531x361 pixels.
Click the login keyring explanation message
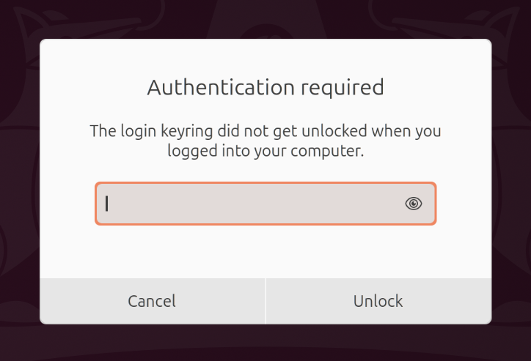tap(265, 141)
